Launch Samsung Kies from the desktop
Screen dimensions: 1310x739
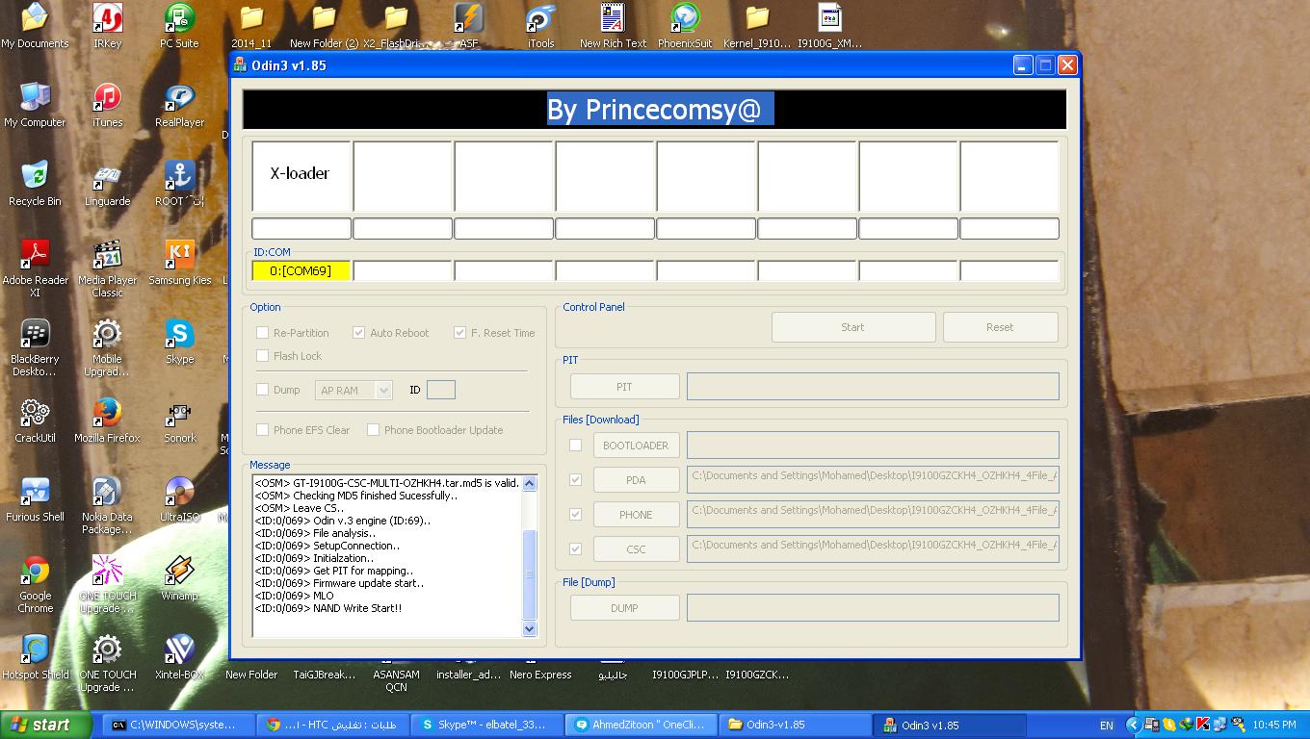(179, 263)
